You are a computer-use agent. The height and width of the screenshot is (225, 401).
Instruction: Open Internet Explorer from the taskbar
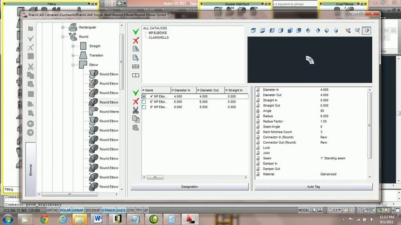[63, 219]
